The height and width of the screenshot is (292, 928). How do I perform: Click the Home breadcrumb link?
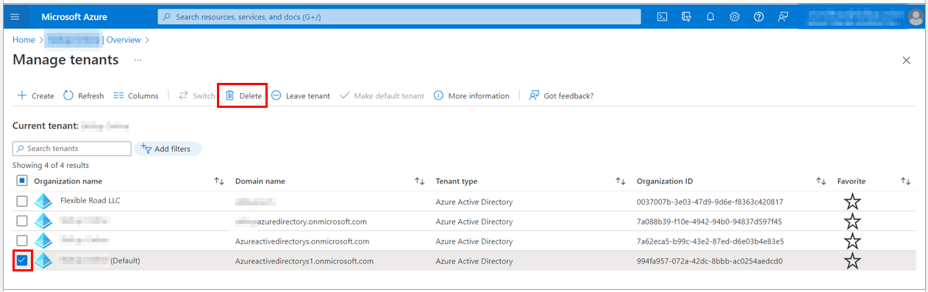coord(24,40)
